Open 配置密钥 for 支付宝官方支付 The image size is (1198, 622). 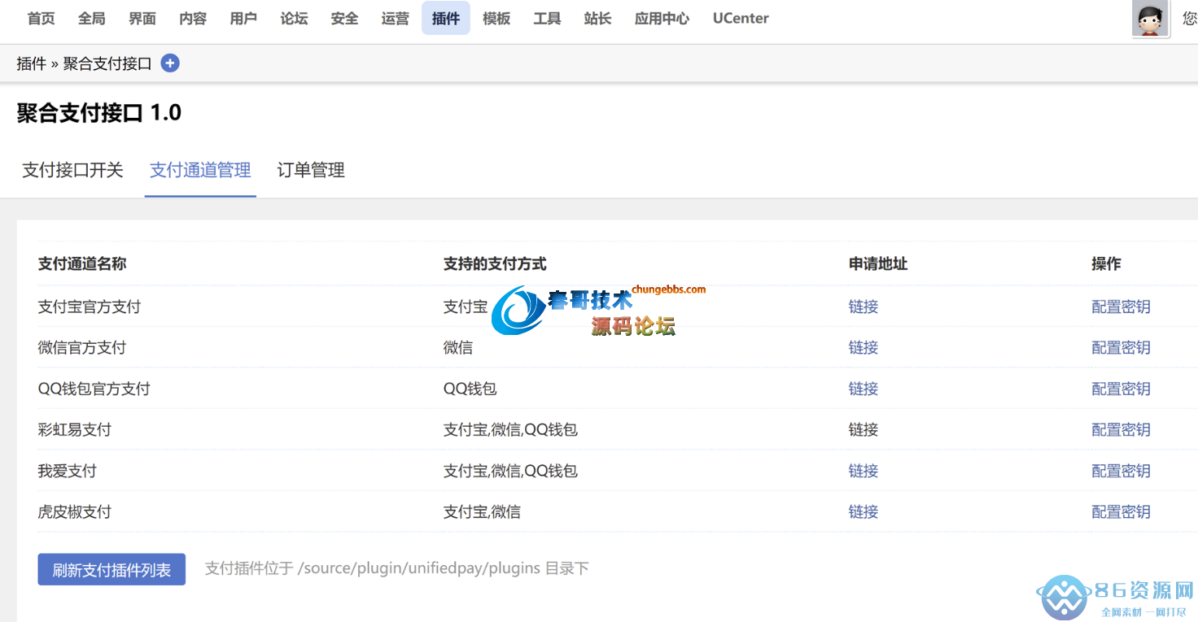(x=1121, y=307)
